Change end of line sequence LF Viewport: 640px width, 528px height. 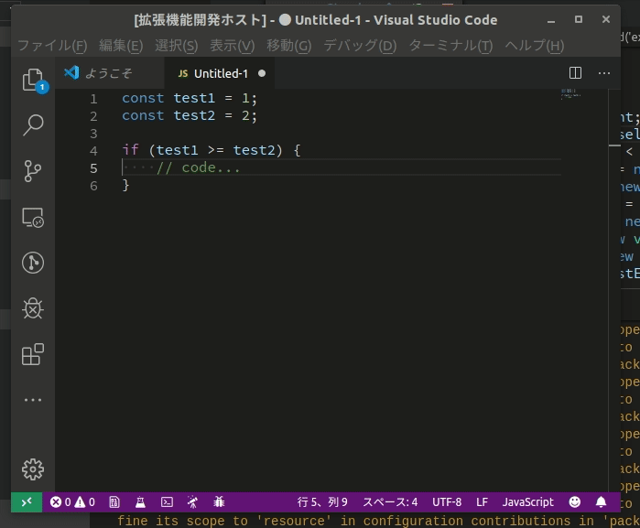pos(482,501)
